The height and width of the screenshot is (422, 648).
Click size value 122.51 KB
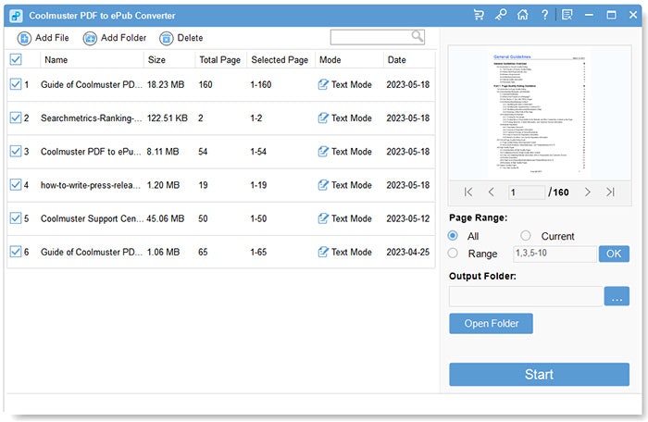click(168, 118)
